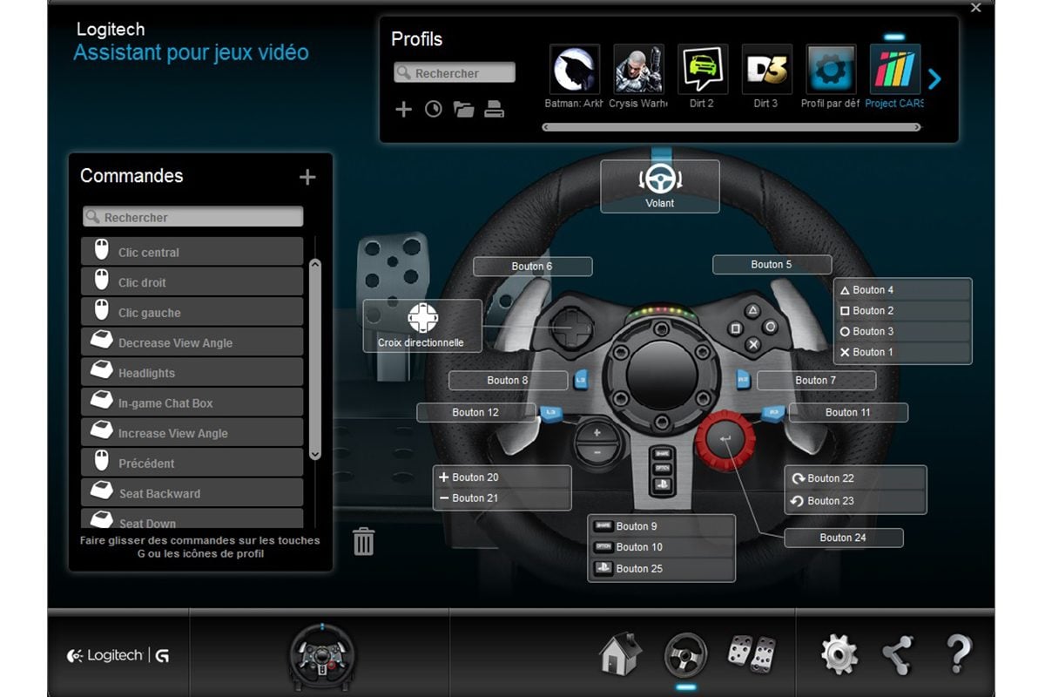Select the Bouton 8 label
The height and width of the screenshot is (697, 1045).
tap(508, 381)
